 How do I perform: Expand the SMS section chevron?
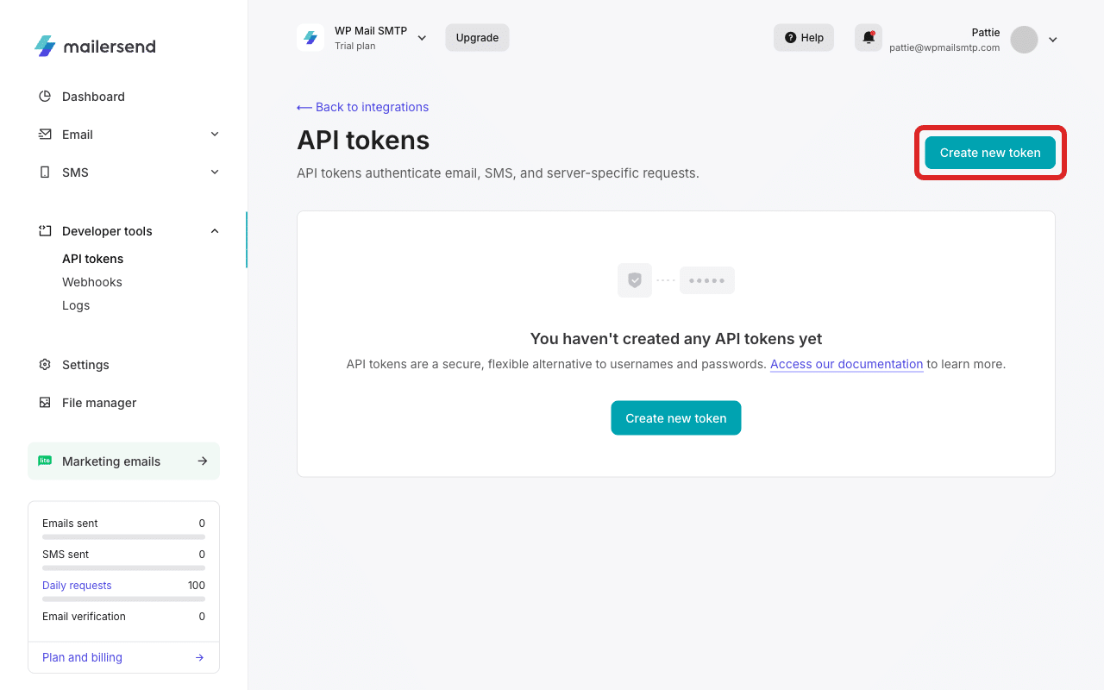[x=214, y=172]
